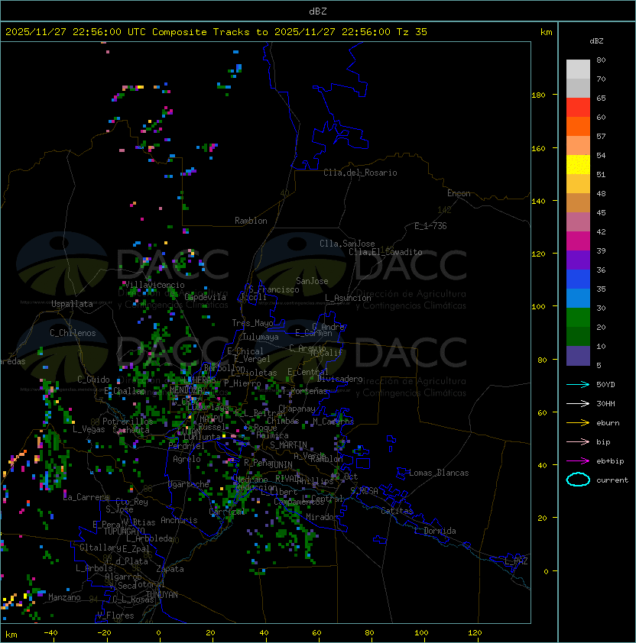
Task: Click the L_Asuncion map label
Action: [x=348, y=298]
